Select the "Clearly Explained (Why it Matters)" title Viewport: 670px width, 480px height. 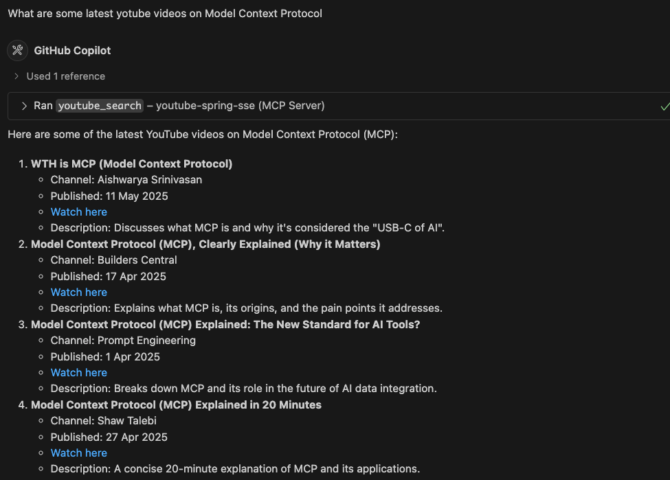coord(205,244)
